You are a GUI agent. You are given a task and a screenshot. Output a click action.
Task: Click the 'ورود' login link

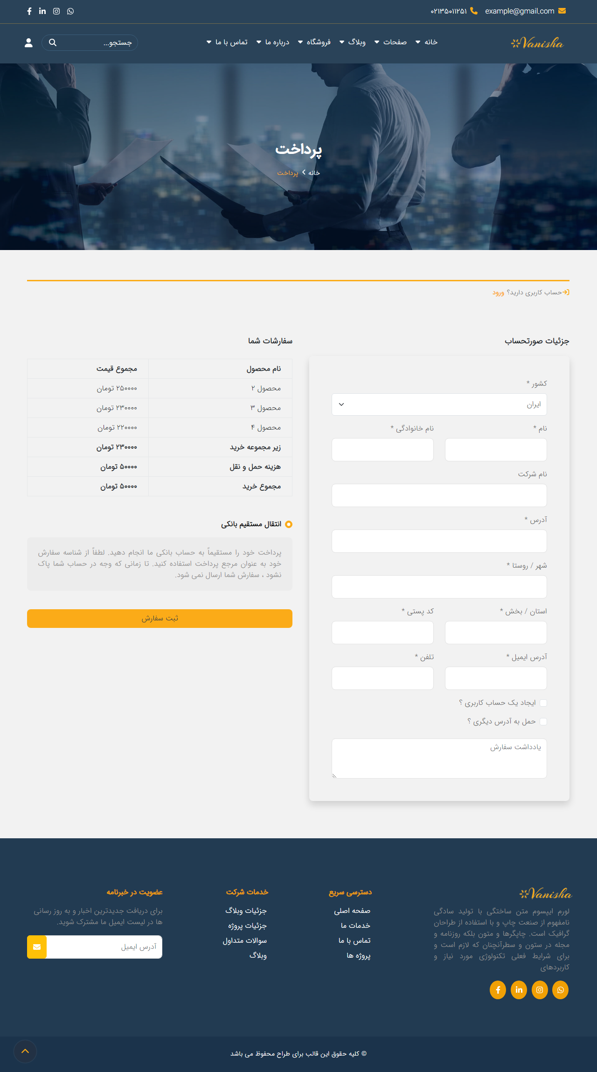coord(498,292)
